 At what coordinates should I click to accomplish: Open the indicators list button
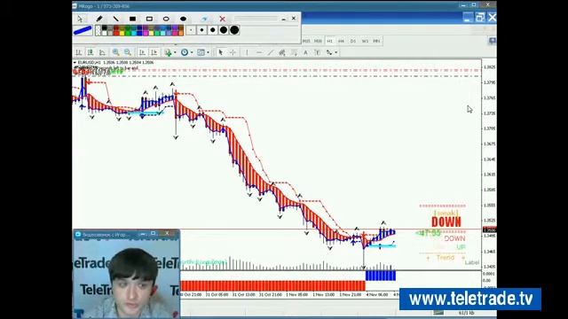click(x=168, y=52)
